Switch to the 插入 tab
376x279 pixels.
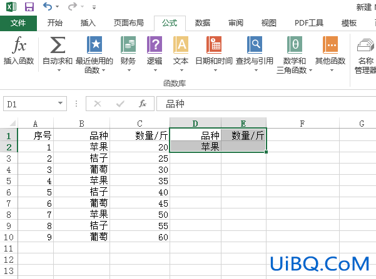88,23
